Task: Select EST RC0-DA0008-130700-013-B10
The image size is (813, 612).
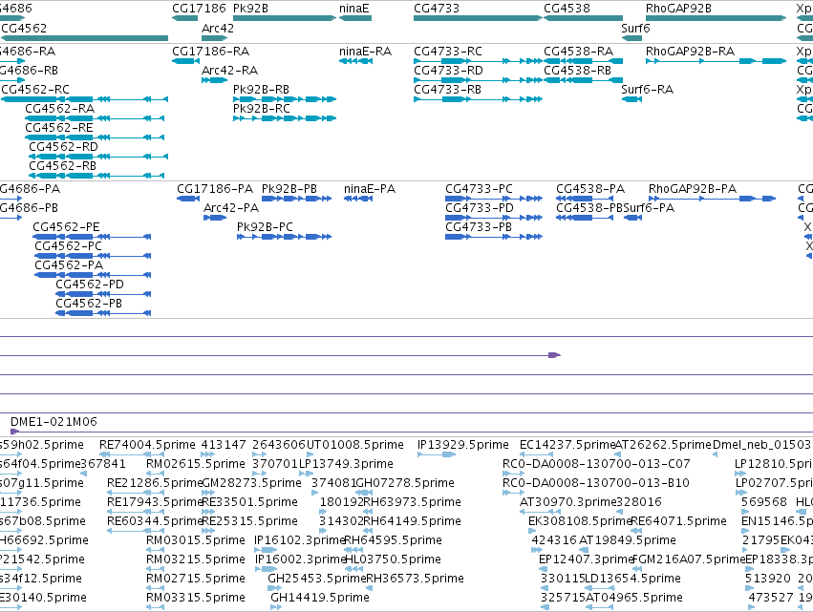Action: [596, 483]
